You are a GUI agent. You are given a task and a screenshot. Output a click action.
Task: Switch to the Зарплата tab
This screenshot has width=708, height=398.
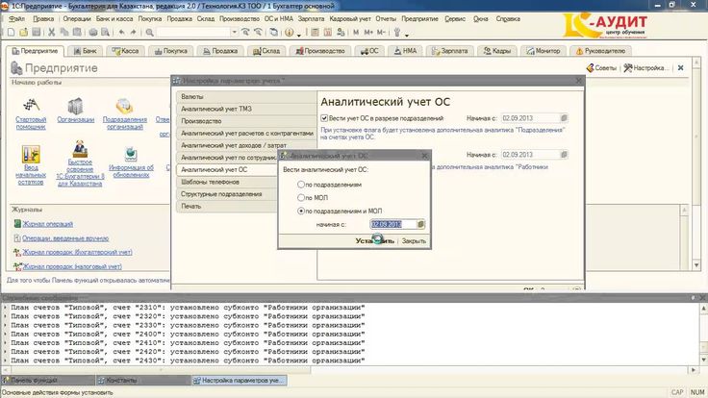449,51
